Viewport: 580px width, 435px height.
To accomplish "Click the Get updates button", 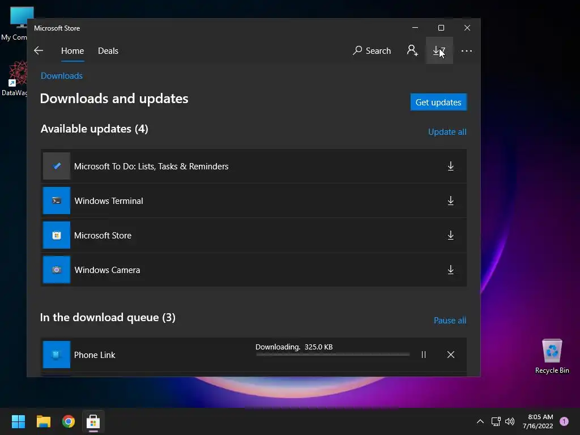I will click(438, 102).
